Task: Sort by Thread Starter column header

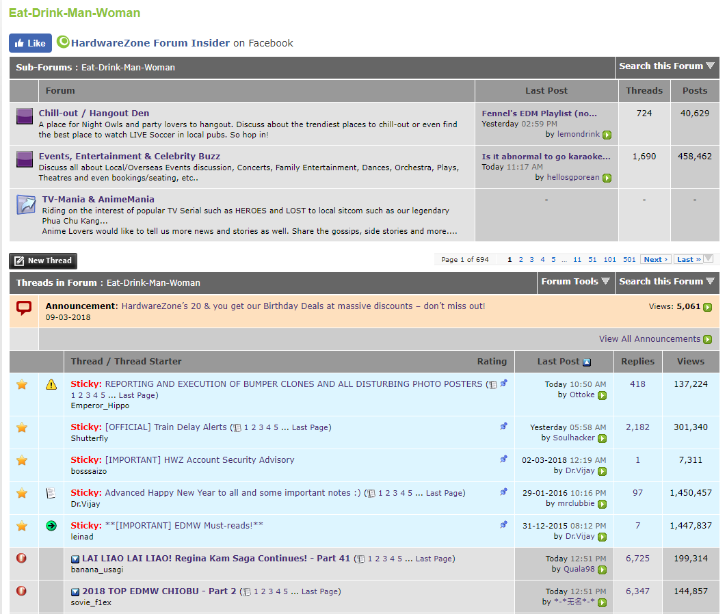Action: point(148,362)
